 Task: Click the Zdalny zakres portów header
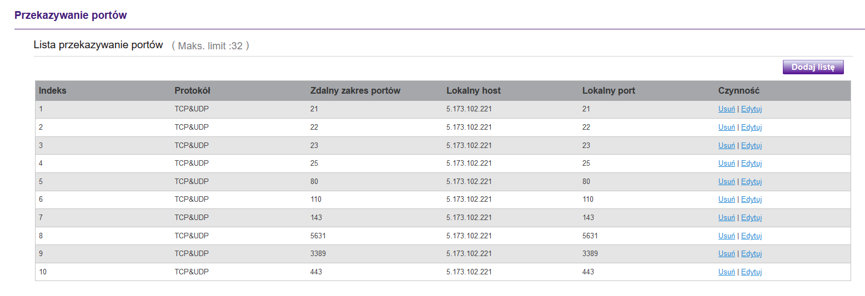click(355, 91)
